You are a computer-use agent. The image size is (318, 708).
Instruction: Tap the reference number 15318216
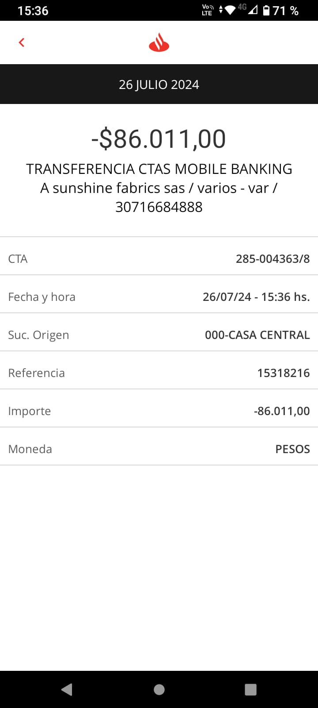click(283, 373)
